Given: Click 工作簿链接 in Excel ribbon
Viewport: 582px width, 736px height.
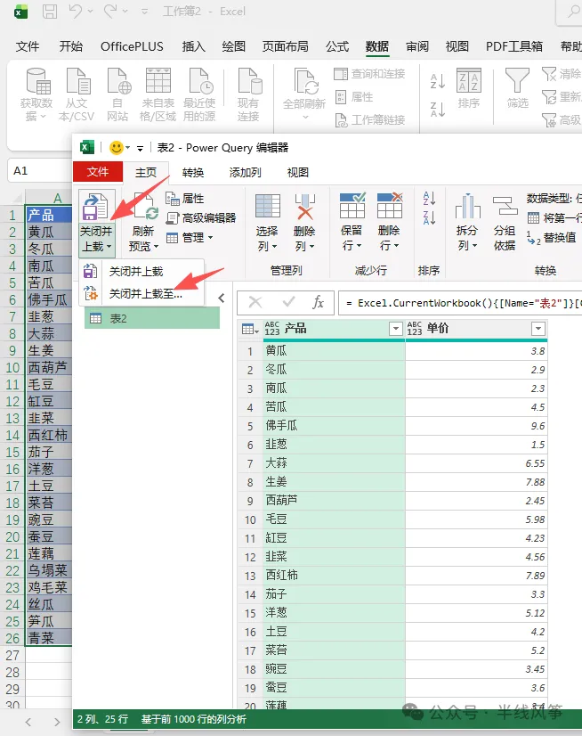Looking at the screenshot, I should coord(370,120).
